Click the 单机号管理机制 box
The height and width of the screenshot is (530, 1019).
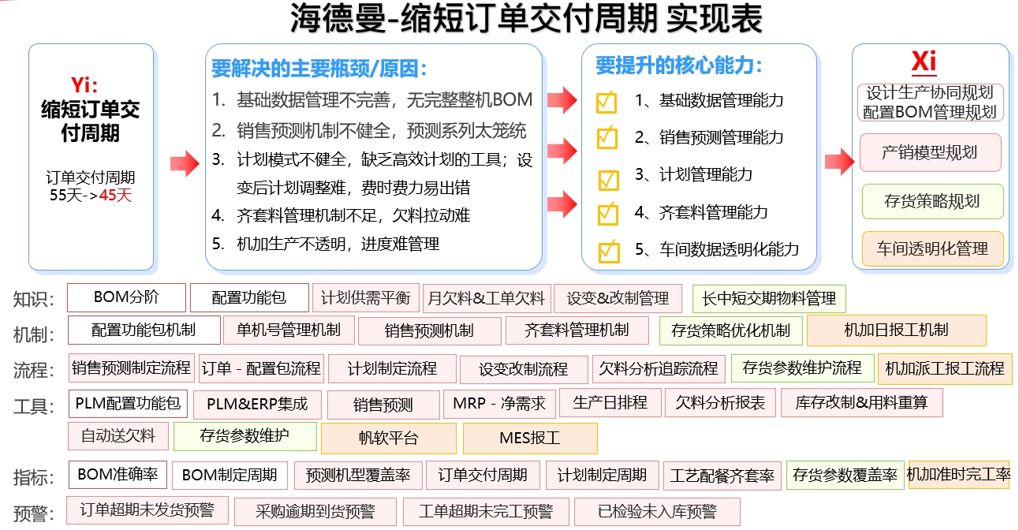click(288, 330)
